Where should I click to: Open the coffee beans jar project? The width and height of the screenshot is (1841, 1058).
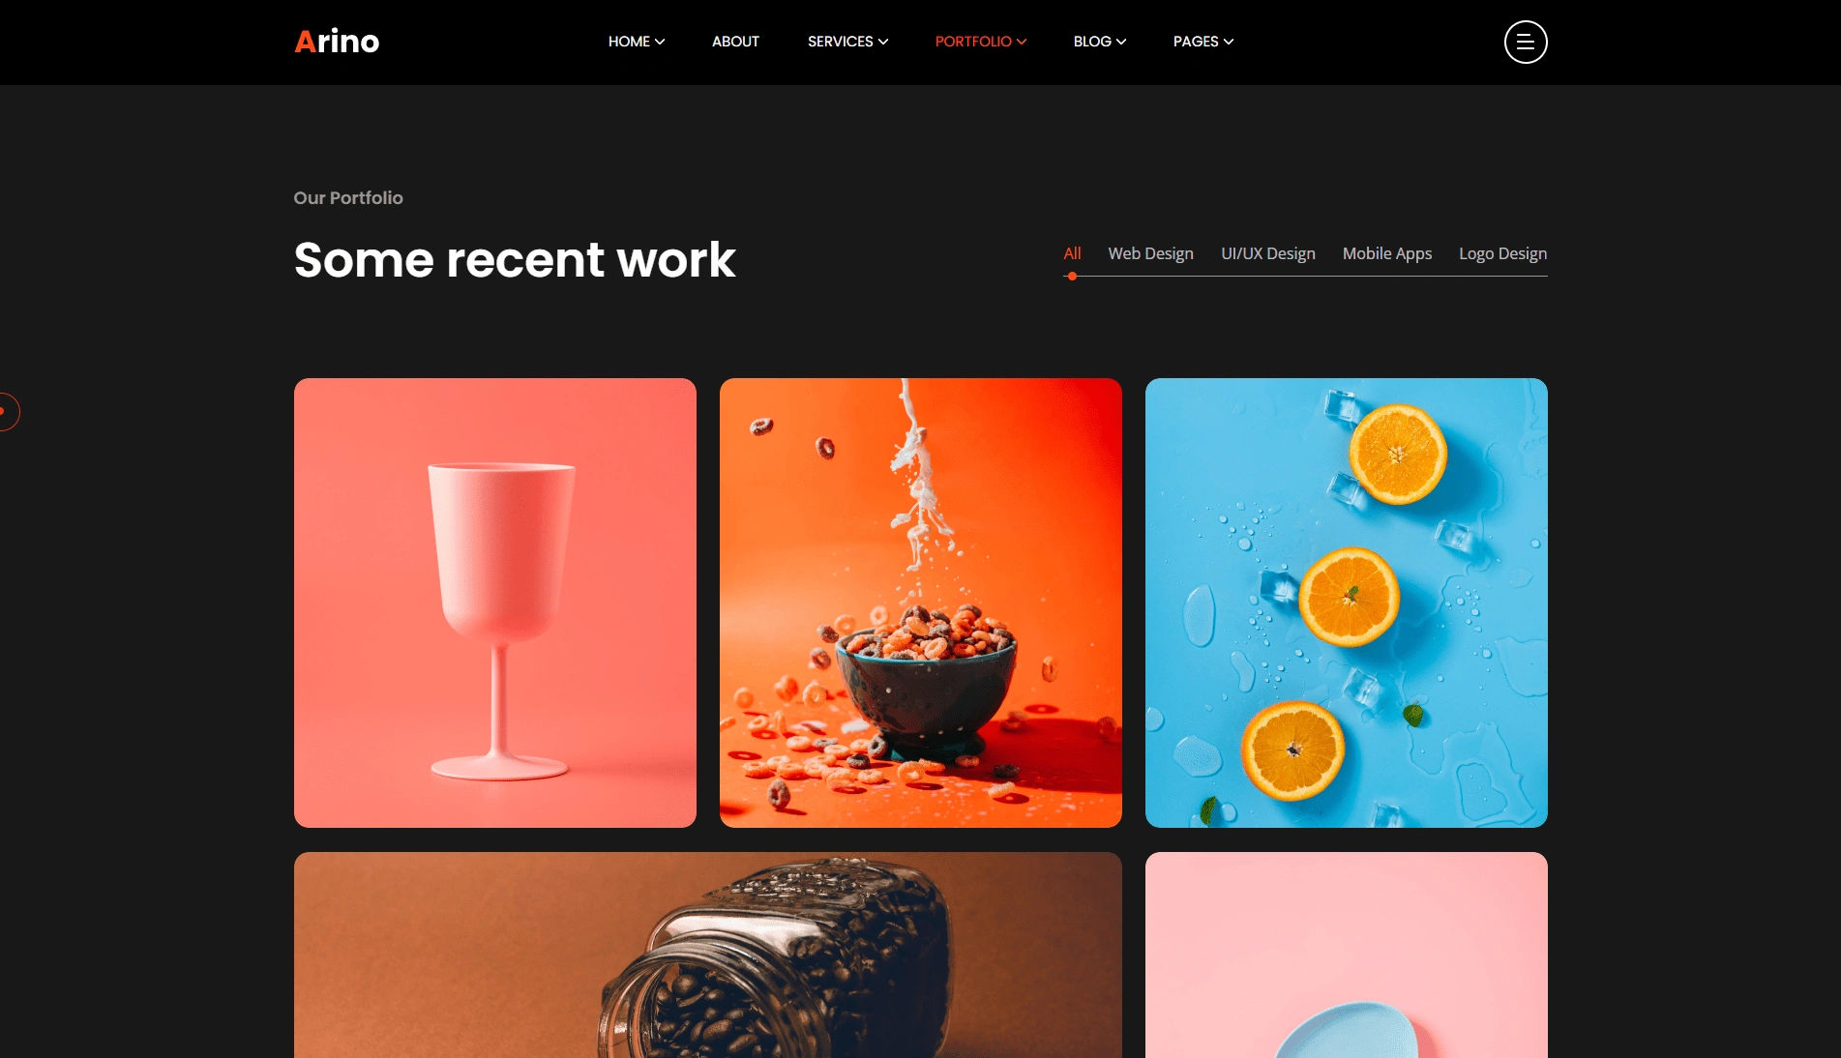click(708, 955)
